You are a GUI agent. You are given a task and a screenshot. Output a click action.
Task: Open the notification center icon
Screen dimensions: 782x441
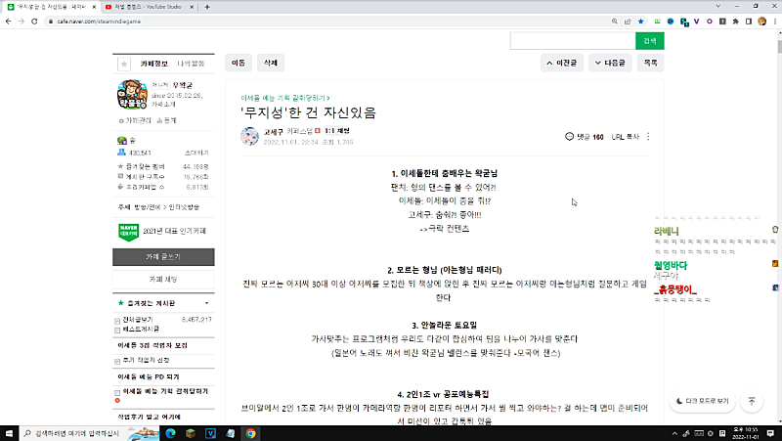pos(770,433)
